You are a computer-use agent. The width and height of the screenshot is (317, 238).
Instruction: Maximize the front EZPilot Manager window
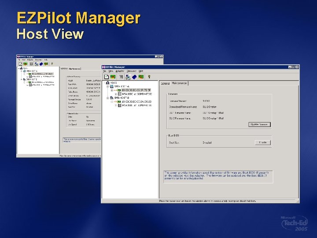coord(293,67)
